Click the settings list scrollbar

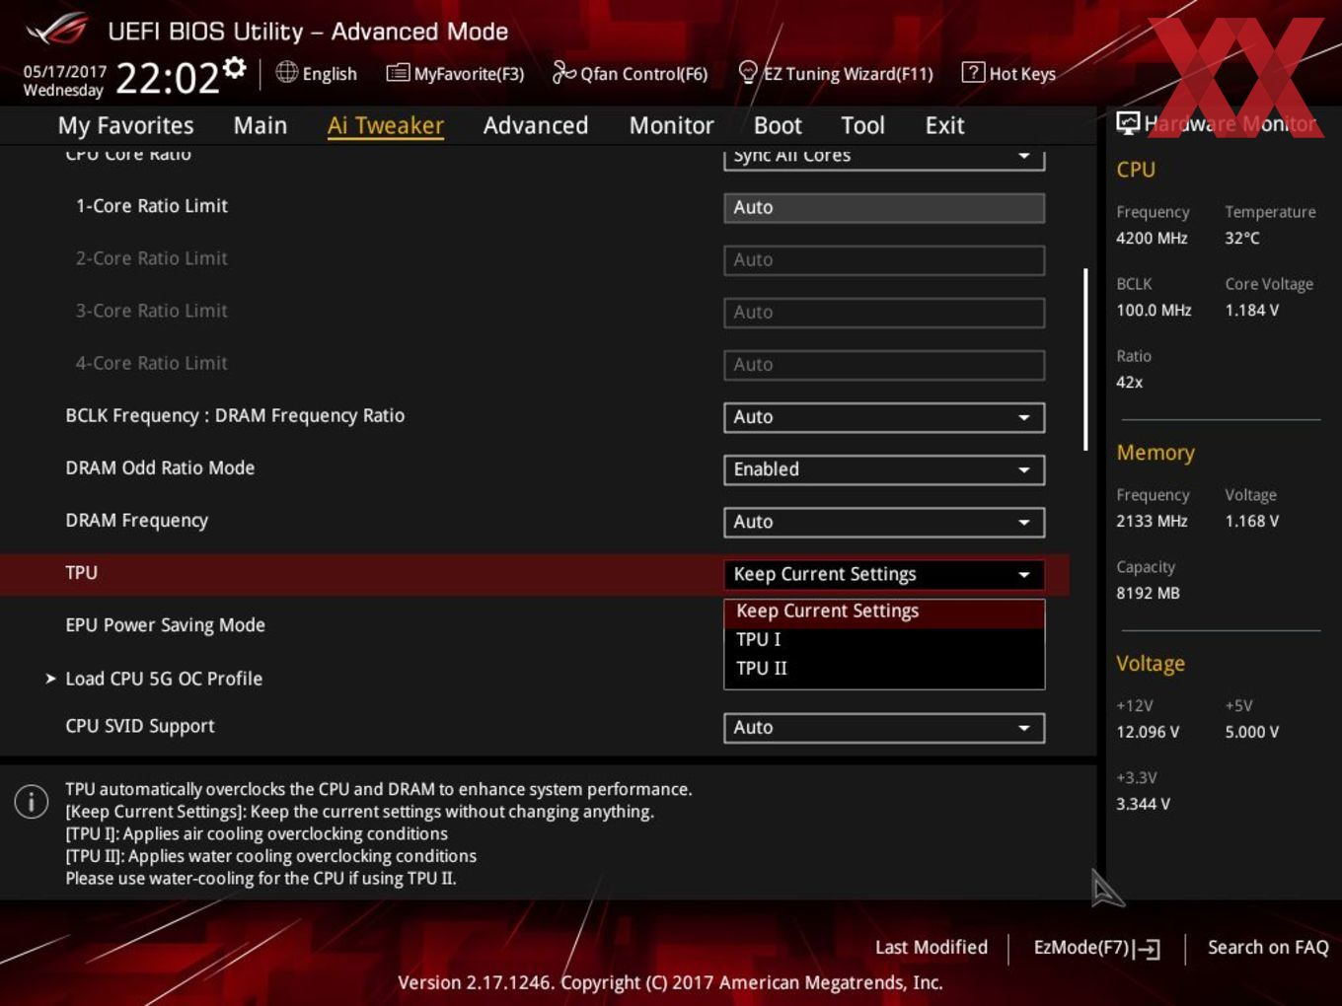[1085, 360]
